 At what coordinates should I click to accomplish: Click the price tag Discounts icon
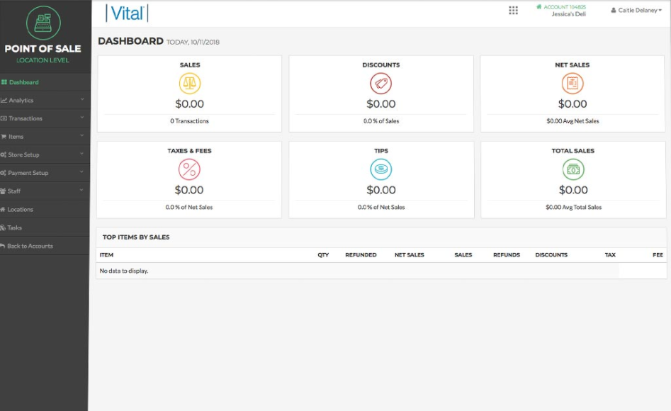[381, 84]
